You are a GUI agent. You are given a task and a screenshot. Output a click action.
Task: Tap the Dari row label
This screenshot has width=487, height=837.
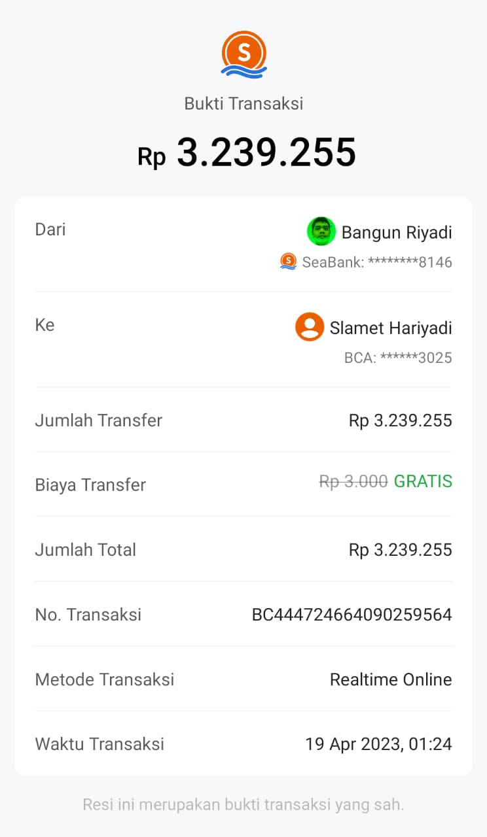coord(50,230)
